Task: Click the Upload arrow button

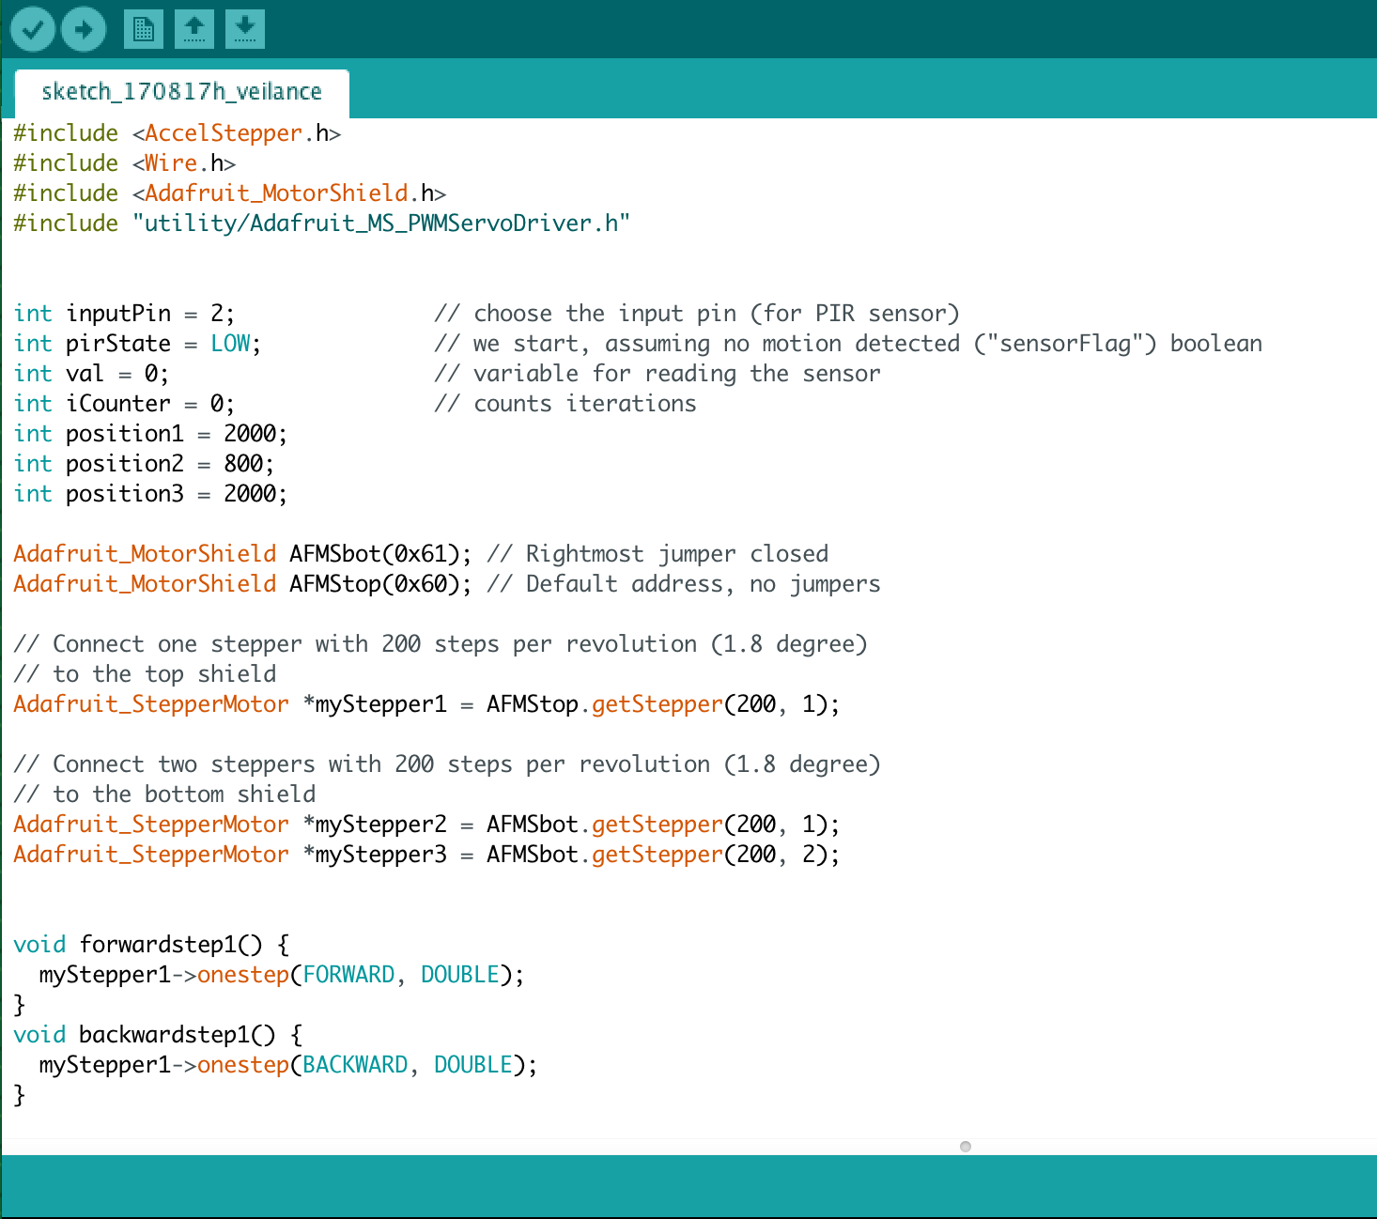Action: (x=84, y=29)
